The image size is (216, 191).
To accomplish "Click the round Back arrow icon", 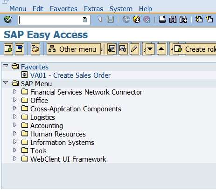I will click(x=126, y=20).
